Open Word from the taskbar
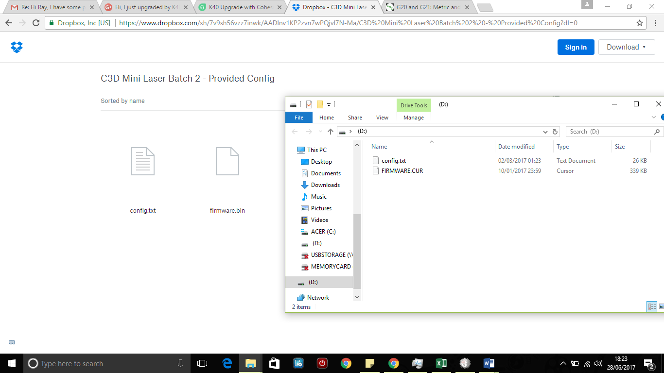The image size is (664, 373). pos(489,363)
